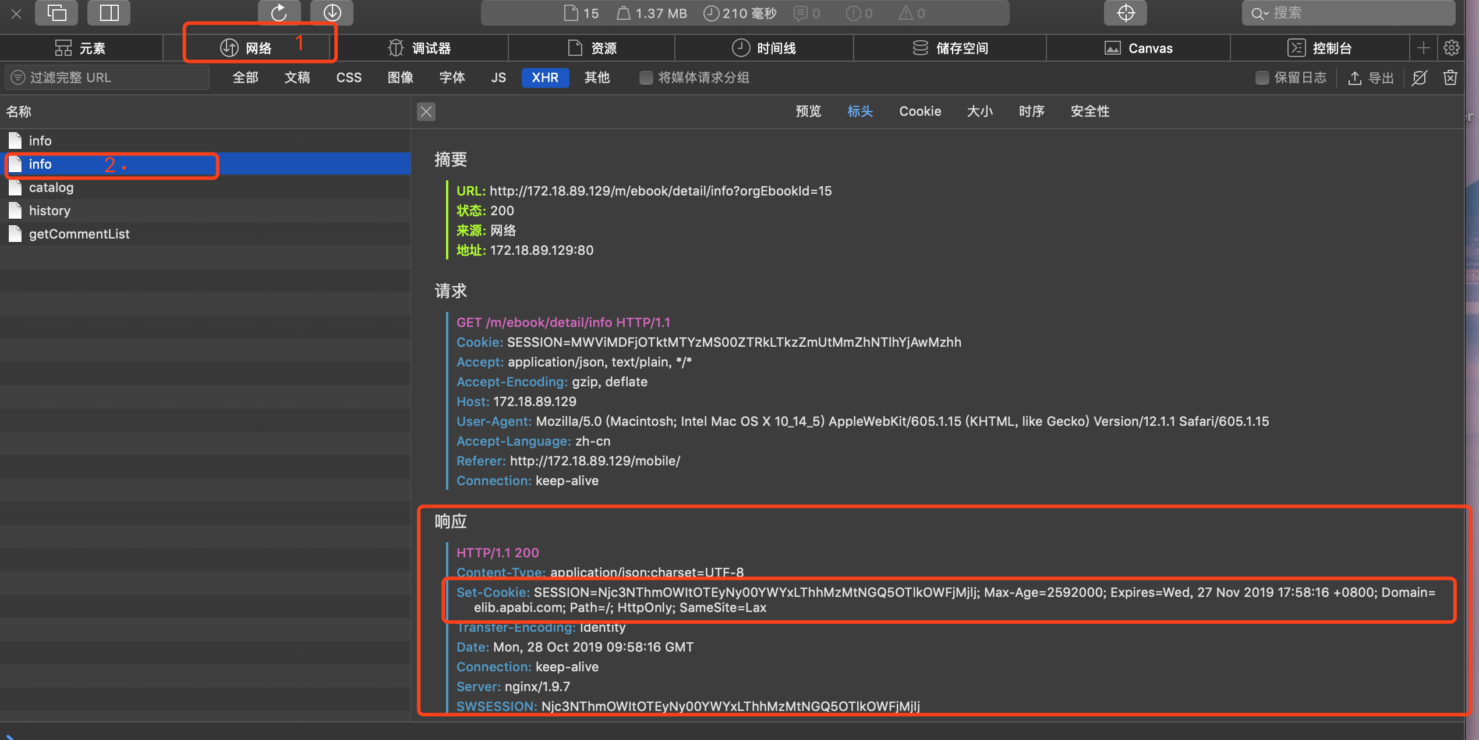Image resolution: width=1479 pixels, height=740 pixels.
Task: Switch to the 时间线 (Timelines) tab
Action: coord(764,48)
